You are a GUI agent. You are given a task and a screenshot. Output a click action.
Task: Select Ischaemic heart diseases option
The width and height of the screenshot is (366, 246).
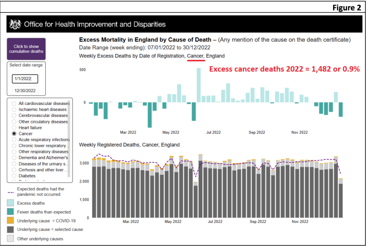pyautogui.click(x=14, y=110)
